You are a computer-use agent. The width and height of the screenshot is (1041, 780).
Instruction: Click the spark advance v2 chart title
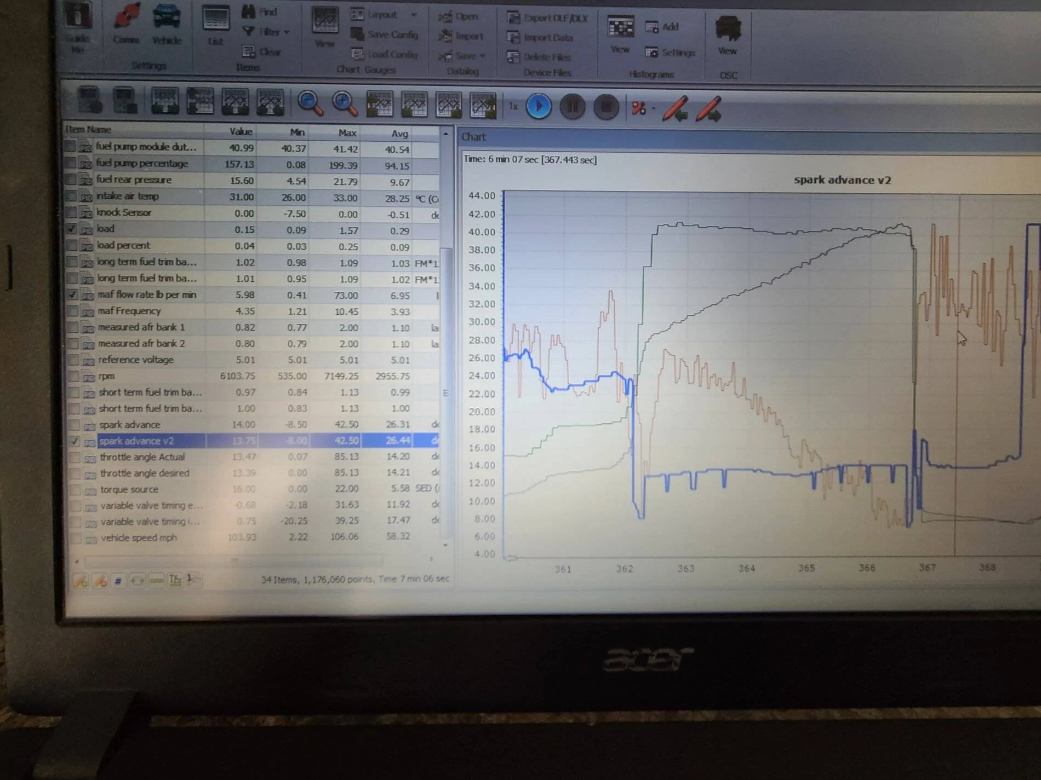click(x=842, y=180)
